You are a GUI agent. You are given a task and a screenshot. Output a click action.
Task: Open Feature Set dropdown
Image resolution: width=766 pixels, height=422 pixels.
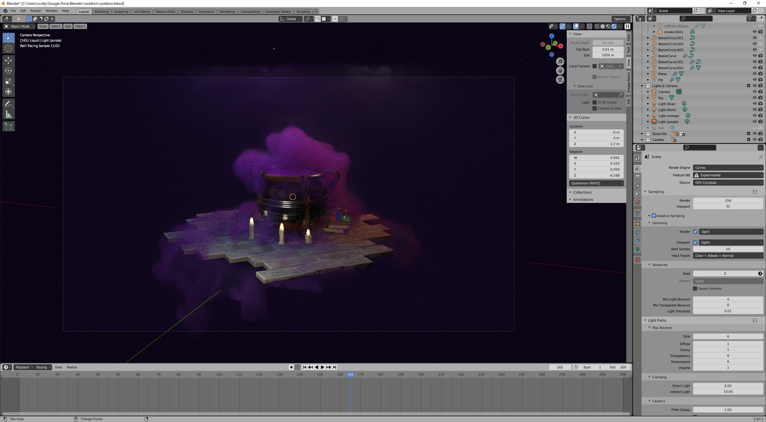pyautogui.click(x=728, y=175)
